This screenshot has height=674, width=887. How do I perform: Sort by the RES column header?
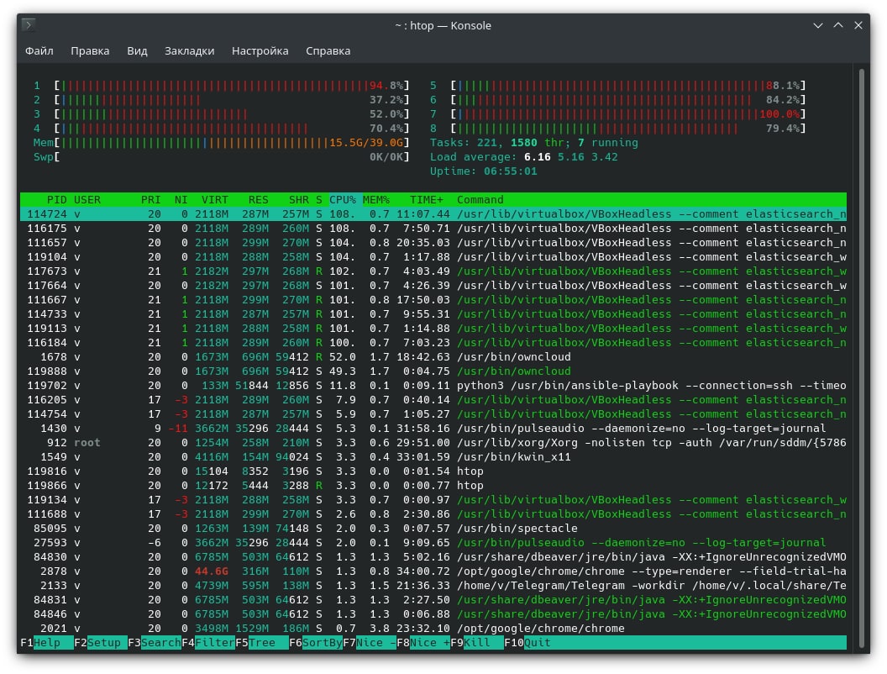(x=258, y=200)
